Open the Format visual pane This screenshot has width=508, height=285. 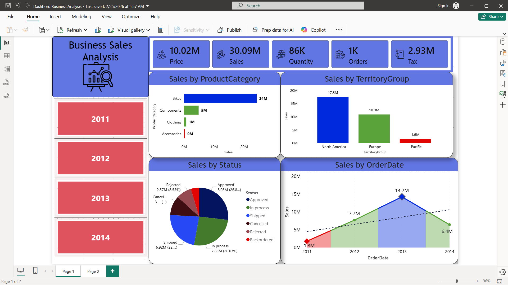(x=503, y=63)
